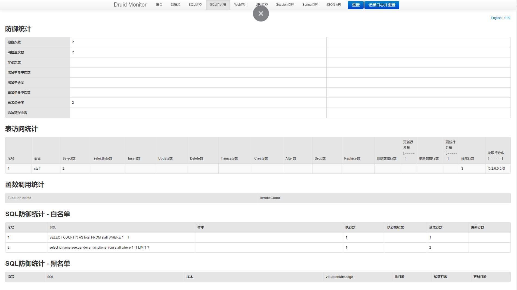The height and width of the screenshot is (290, 517).
Task: Click the gray circular X close icon
Action: [x=261, y=14]
